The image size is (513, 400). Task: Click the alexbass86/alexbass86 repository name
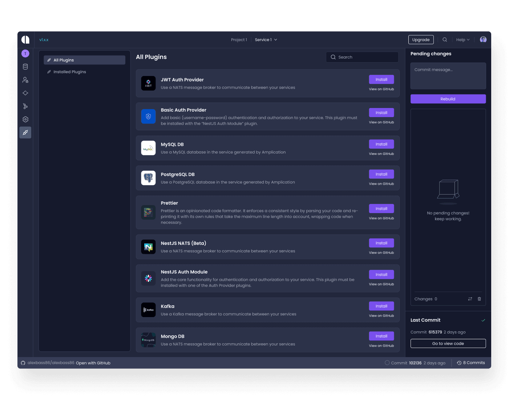pyautogui.click(x=51, y=363)
